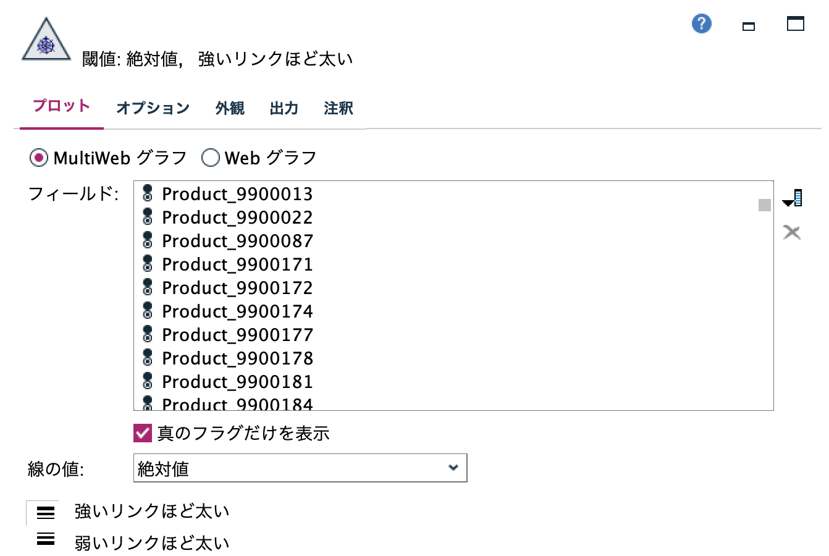This screenshot has height=556, width=829.
Task: Clear selected fields using the X icon
Action: pyautogui.click(x=793, y=233)
